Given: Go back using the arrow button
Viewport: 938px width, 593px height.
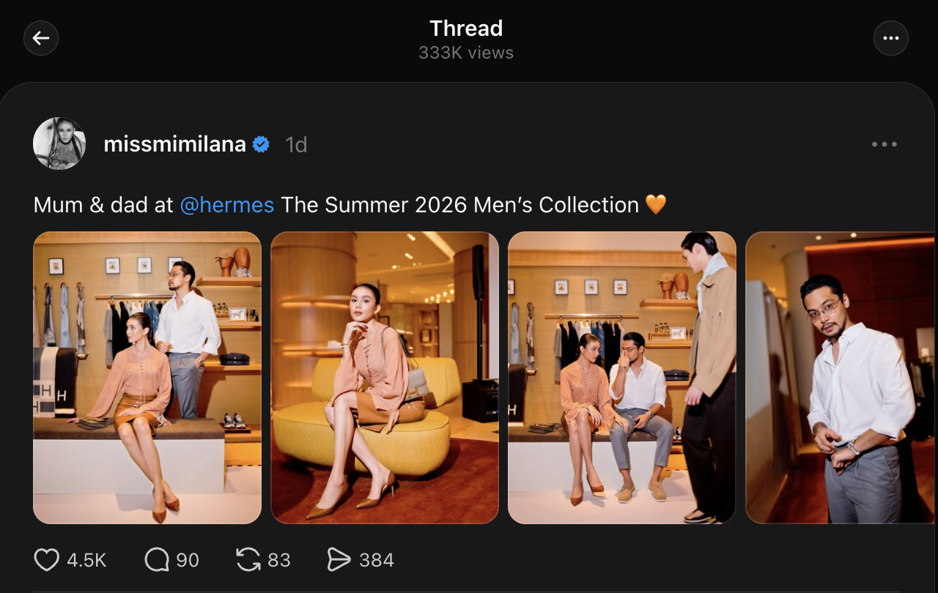Looking at the screenshot, I should (41, 38).
